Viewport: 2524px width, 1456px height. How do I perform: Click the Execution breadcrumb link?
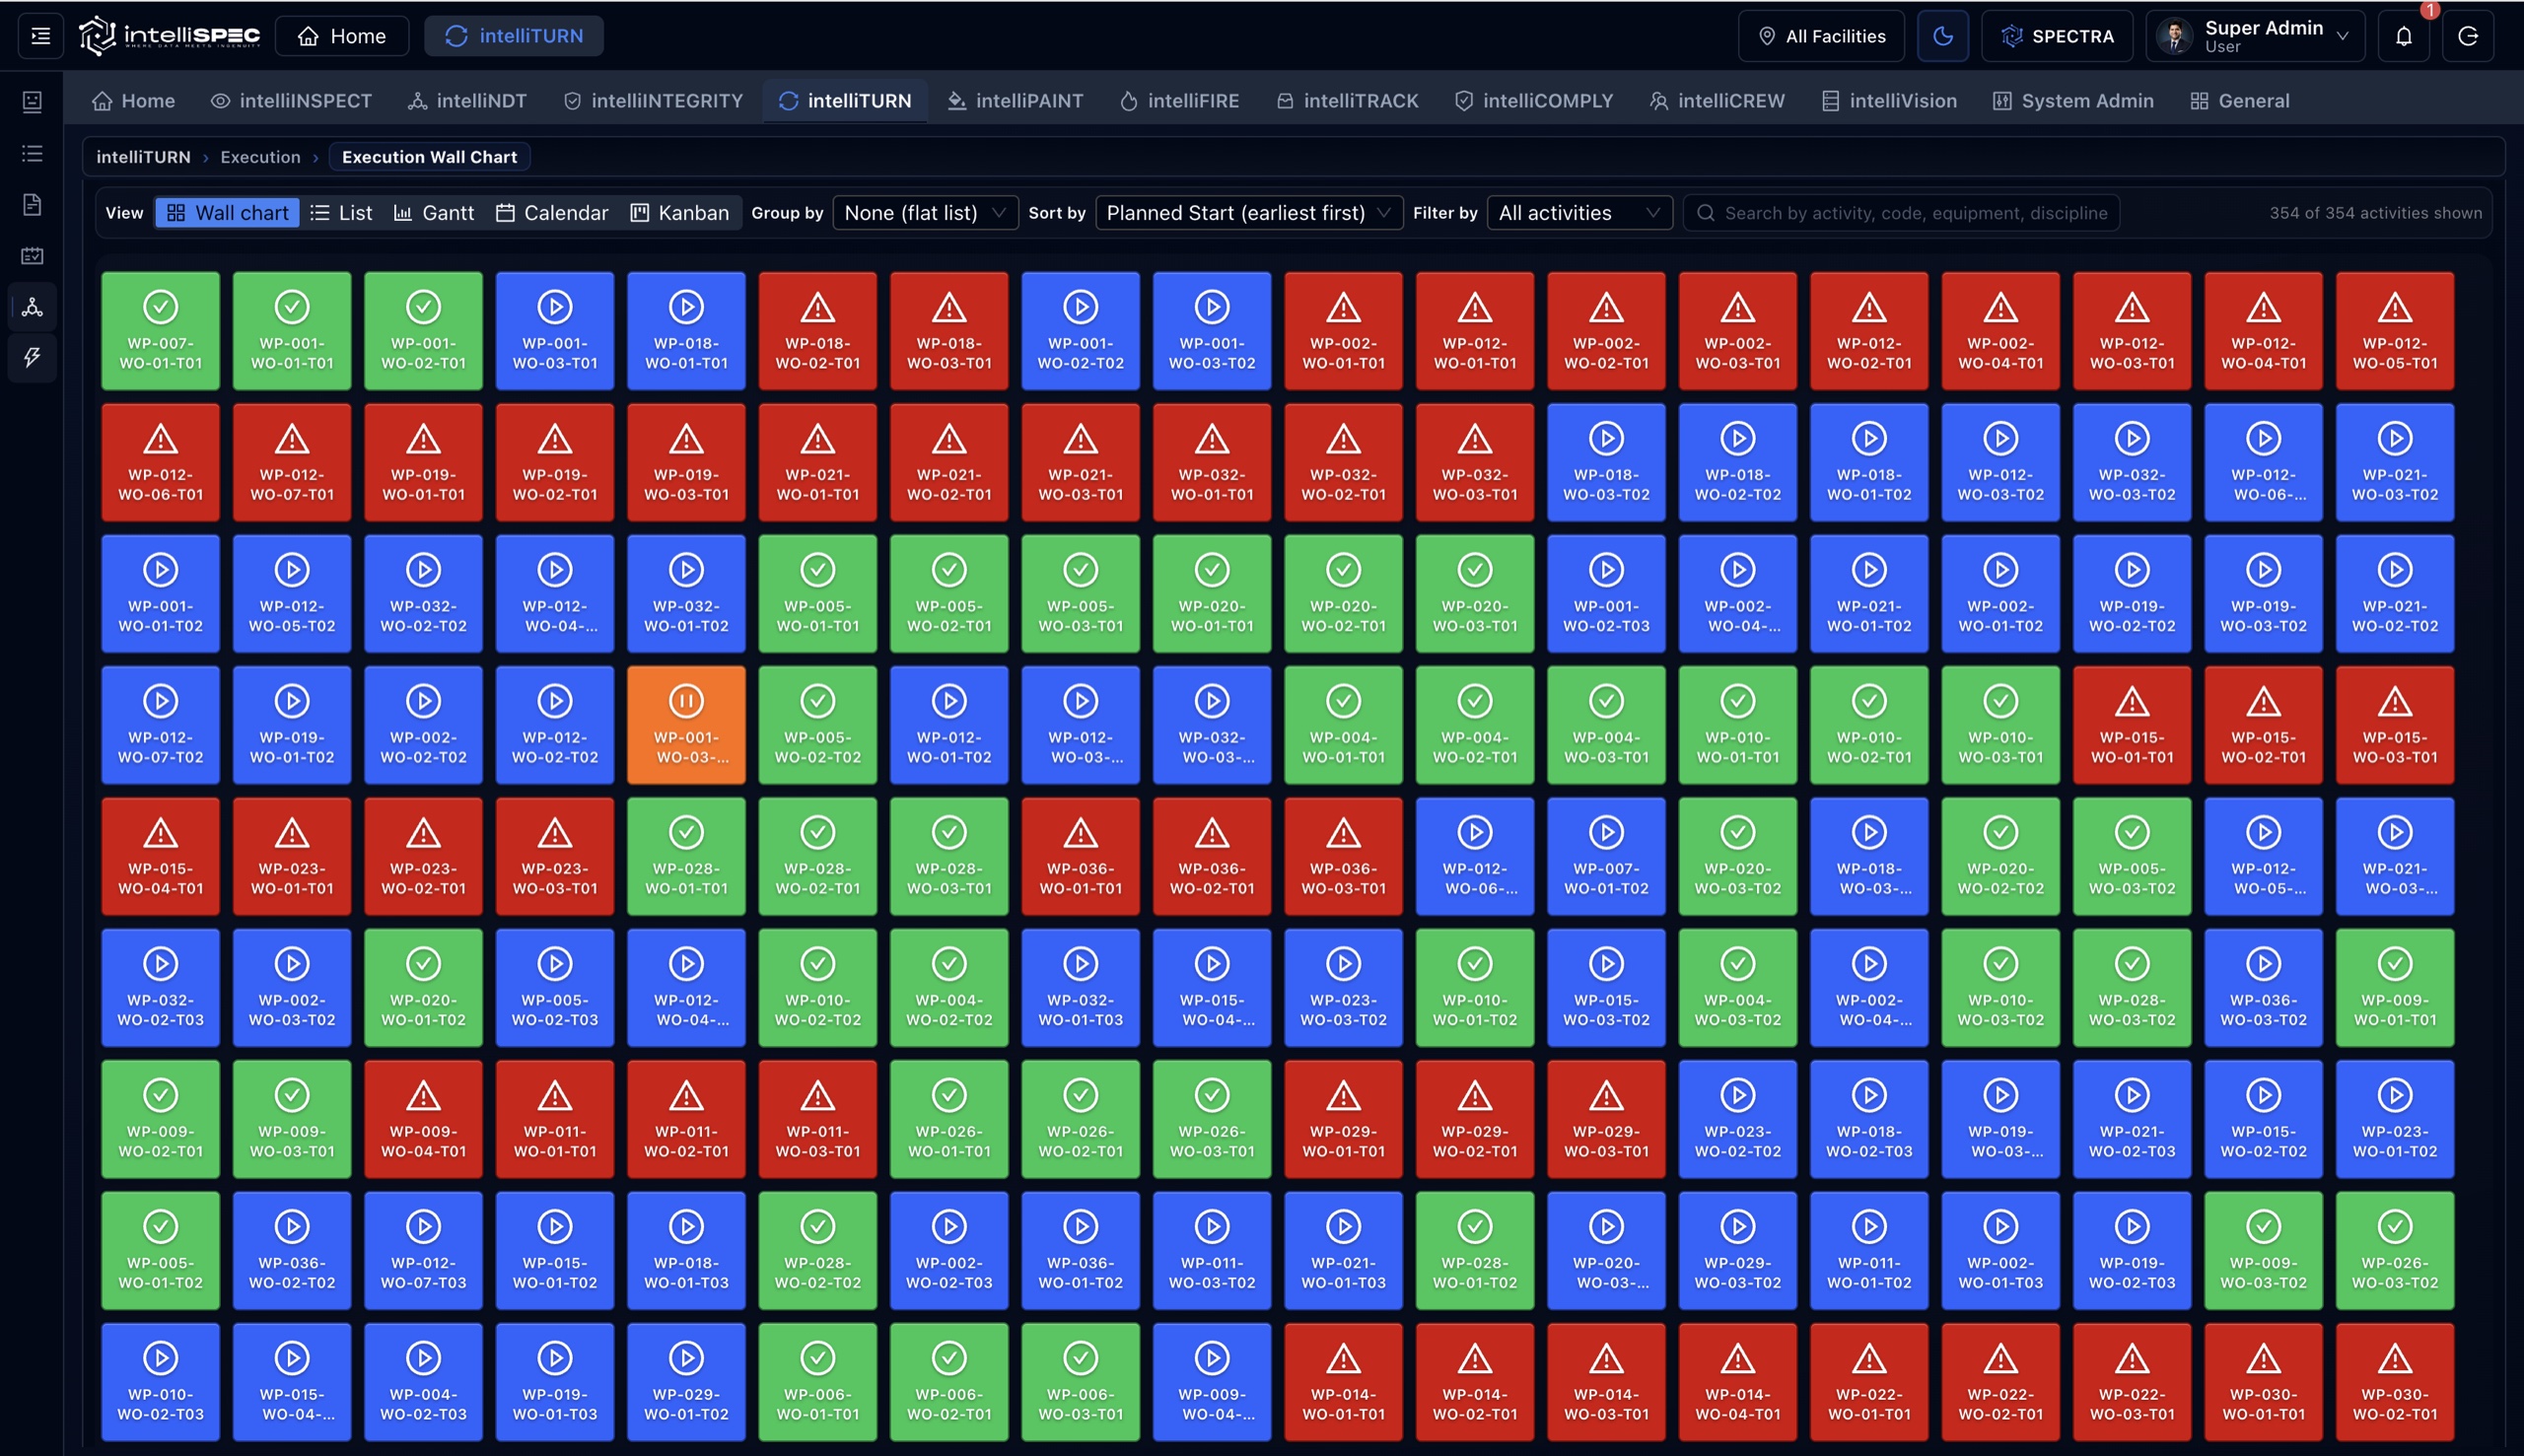point(260,157)
